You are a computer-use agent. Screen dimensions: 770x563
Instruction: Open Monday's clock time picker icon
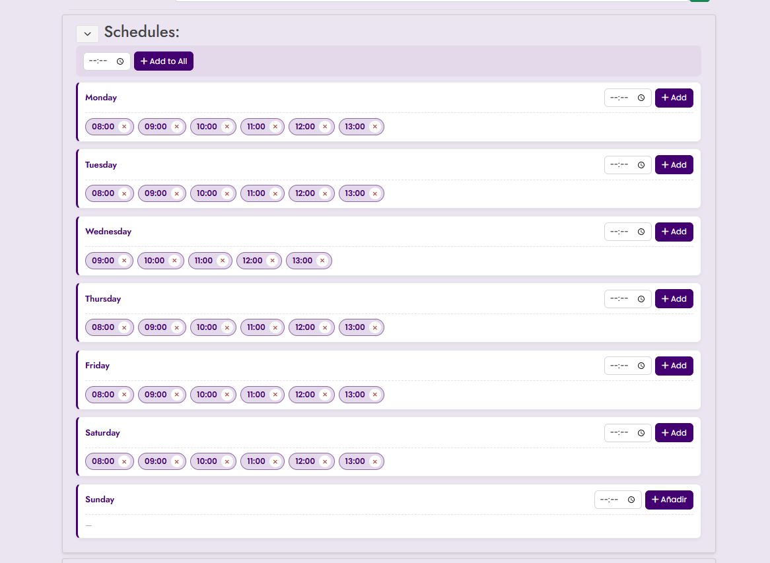(641, 98)
